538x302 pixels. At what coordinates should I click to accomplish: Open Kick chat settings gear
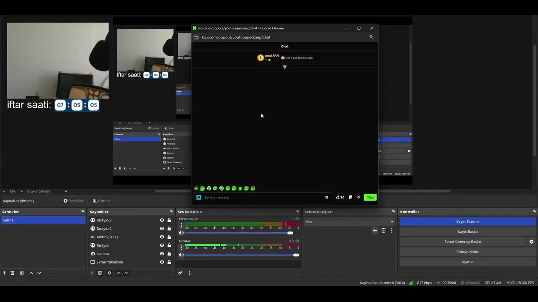point(359,197)
